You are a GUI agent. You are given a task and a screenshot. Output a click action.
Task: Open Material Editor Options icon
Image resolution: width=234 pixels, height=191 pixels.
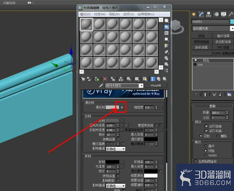coord(166,58)
